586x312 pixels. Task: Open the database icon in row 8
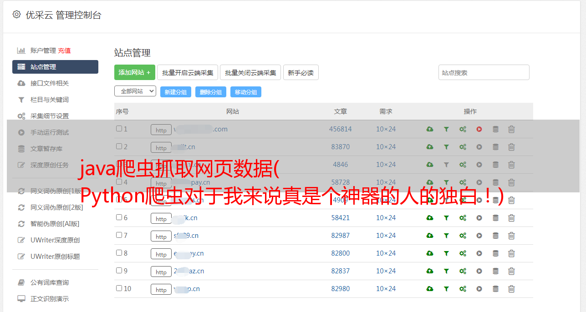click(x=495, y=253)
